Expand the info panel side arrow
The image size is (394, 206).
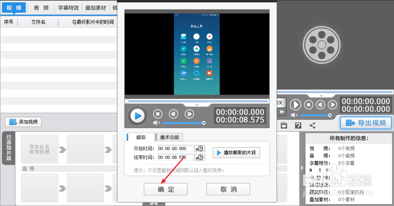tap(302, 168)
